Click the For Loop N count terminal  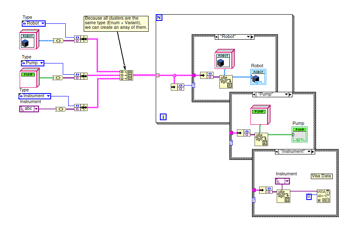pyautogui.click(x=159, y=18)
